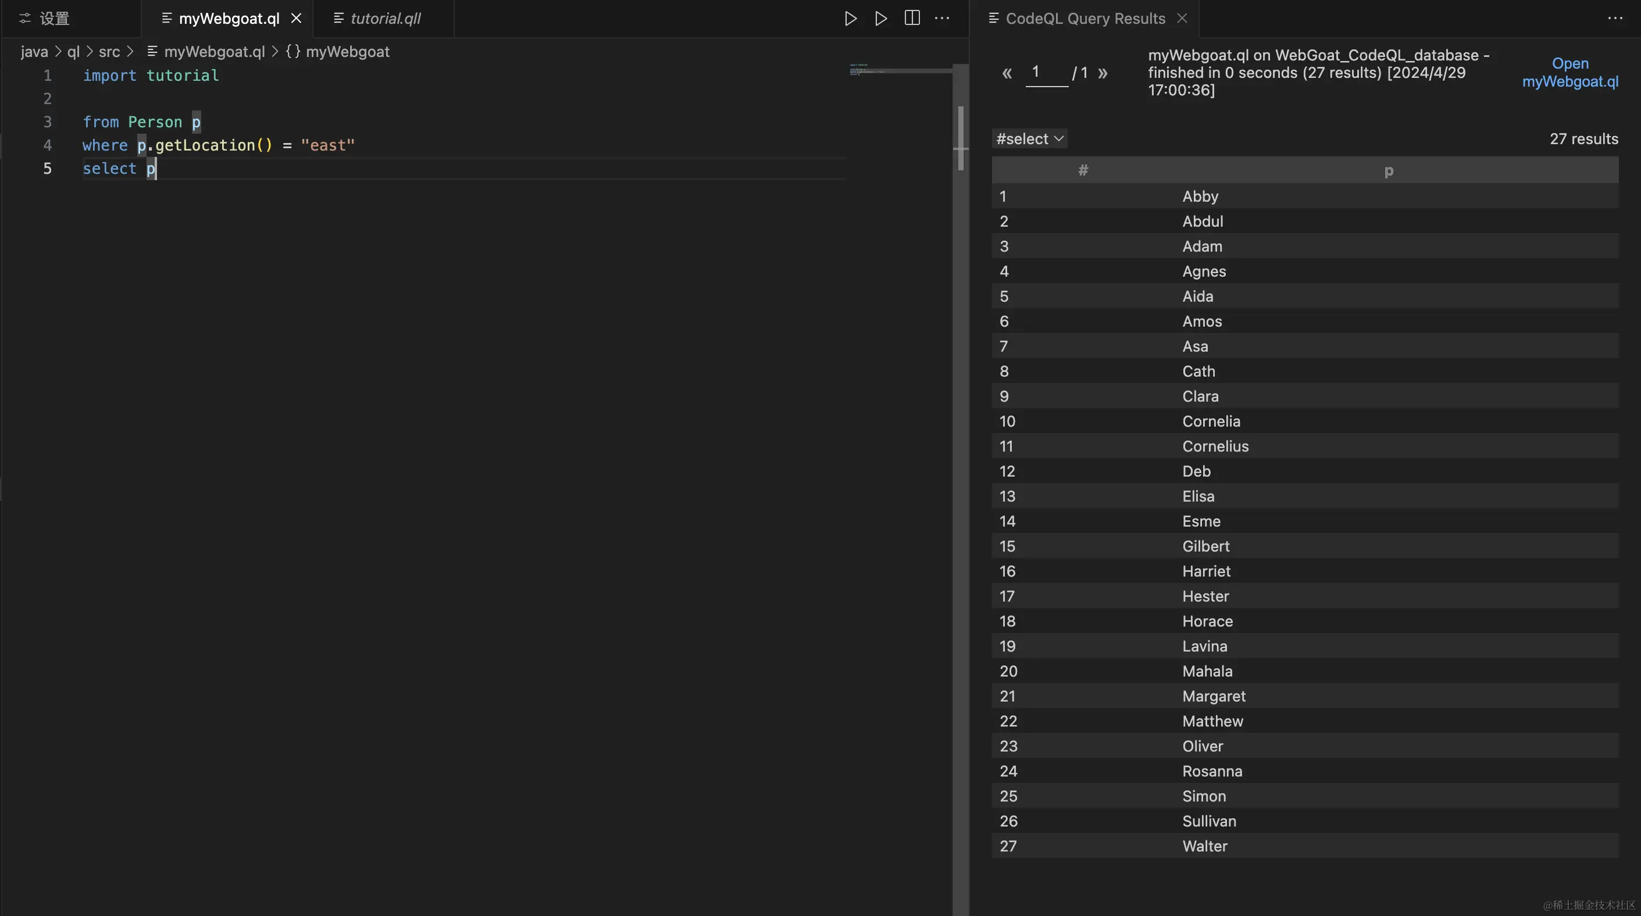Select the Asa result row
1641x916 pixels.
(1305, 346)
